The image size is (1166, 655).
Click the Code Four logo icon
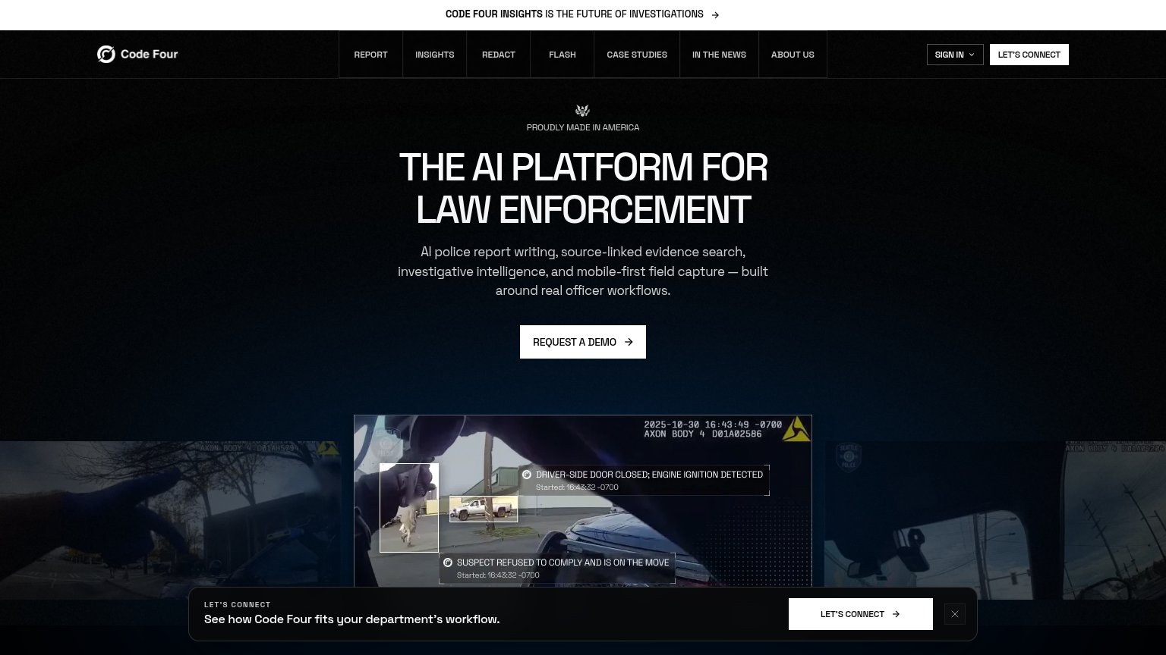[106, 54]
